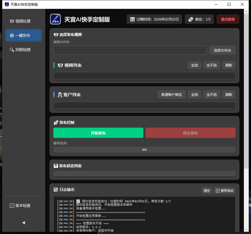
Task: Select the 同框检测 magnifier icon
Action: click(12, 50)
